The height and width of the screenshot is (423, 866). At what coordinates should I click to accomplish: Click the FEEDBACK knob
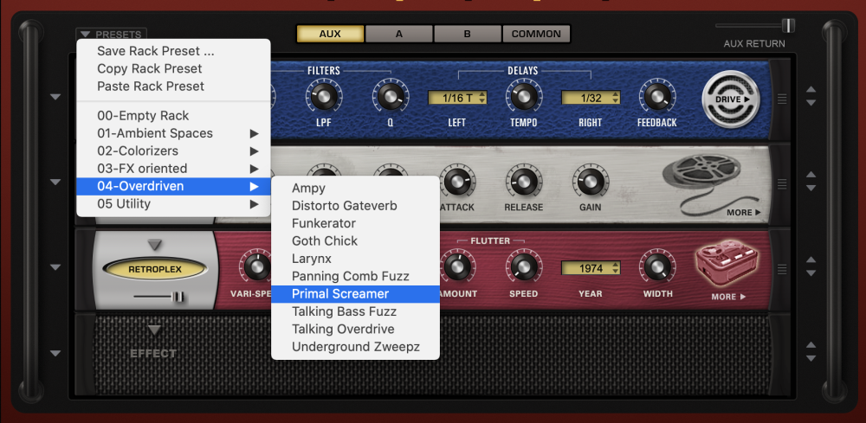pyautogui.click(x=656, y=97)
